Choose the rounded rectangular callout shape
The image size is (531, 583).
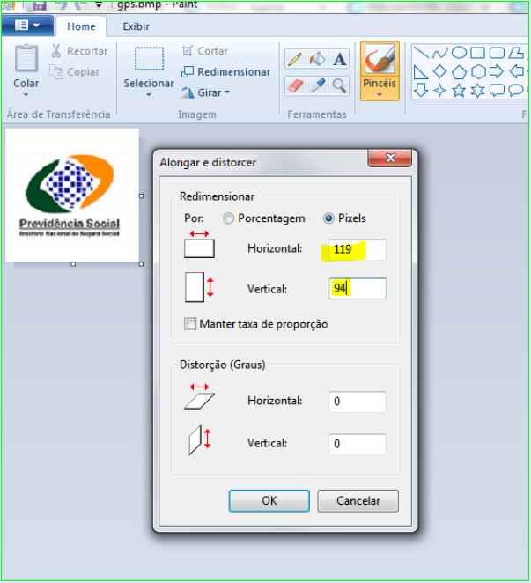pos(497,91)
